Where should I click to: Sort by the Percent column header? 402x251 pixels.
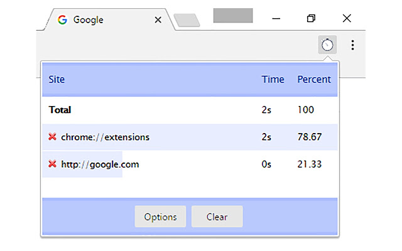[x=313, y=80]
